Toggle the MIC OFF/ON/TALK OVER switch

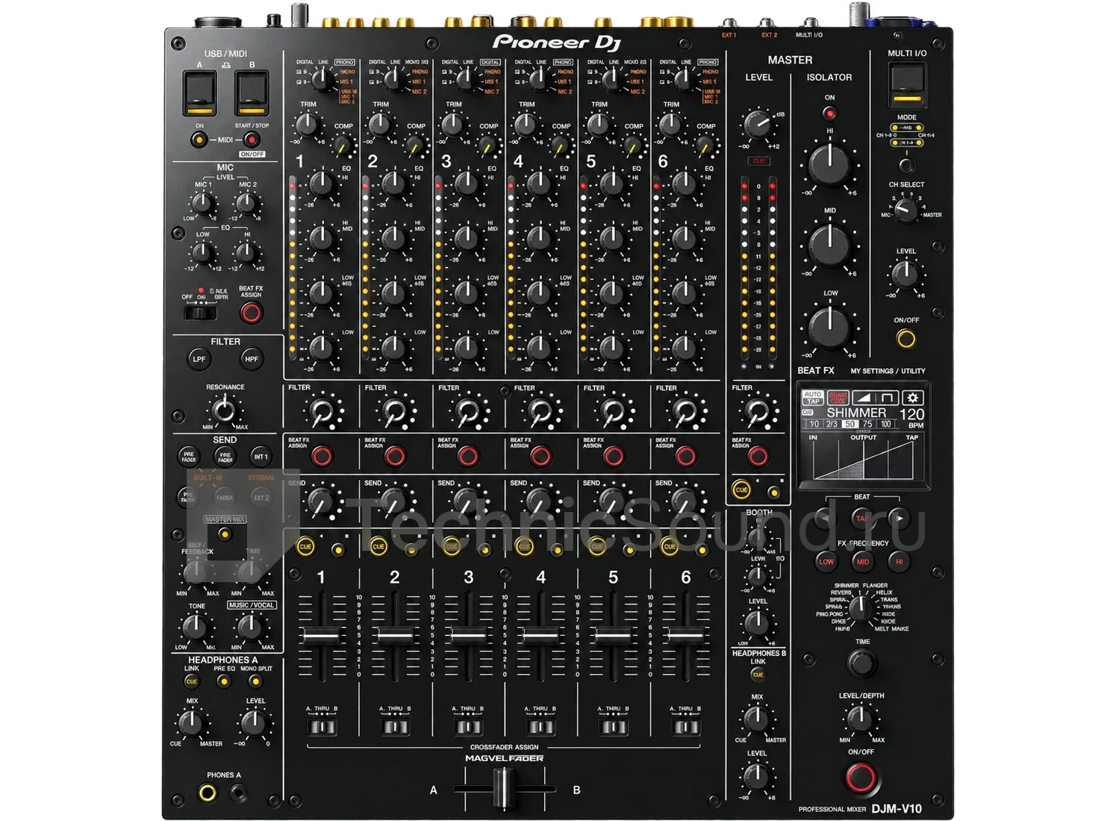point(200,312)
